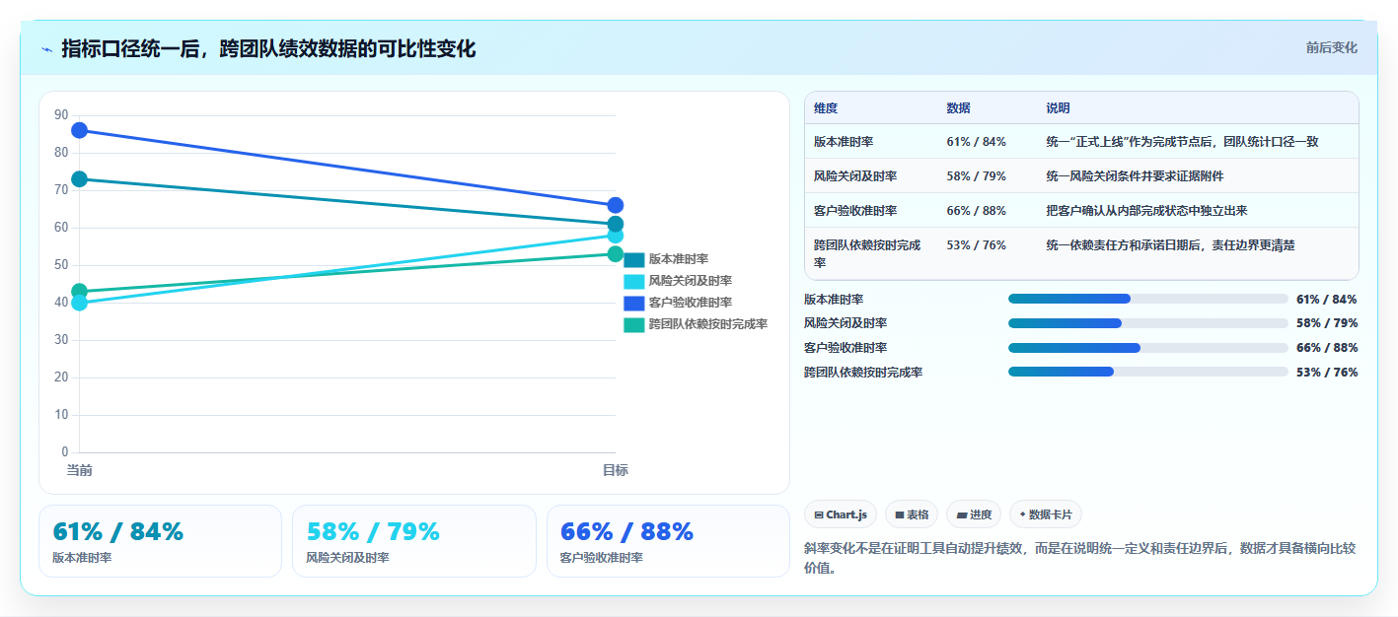This screenshot has width=1398, height=617.
Task: Click the y-axis label 90
Action: coord(61,115)
